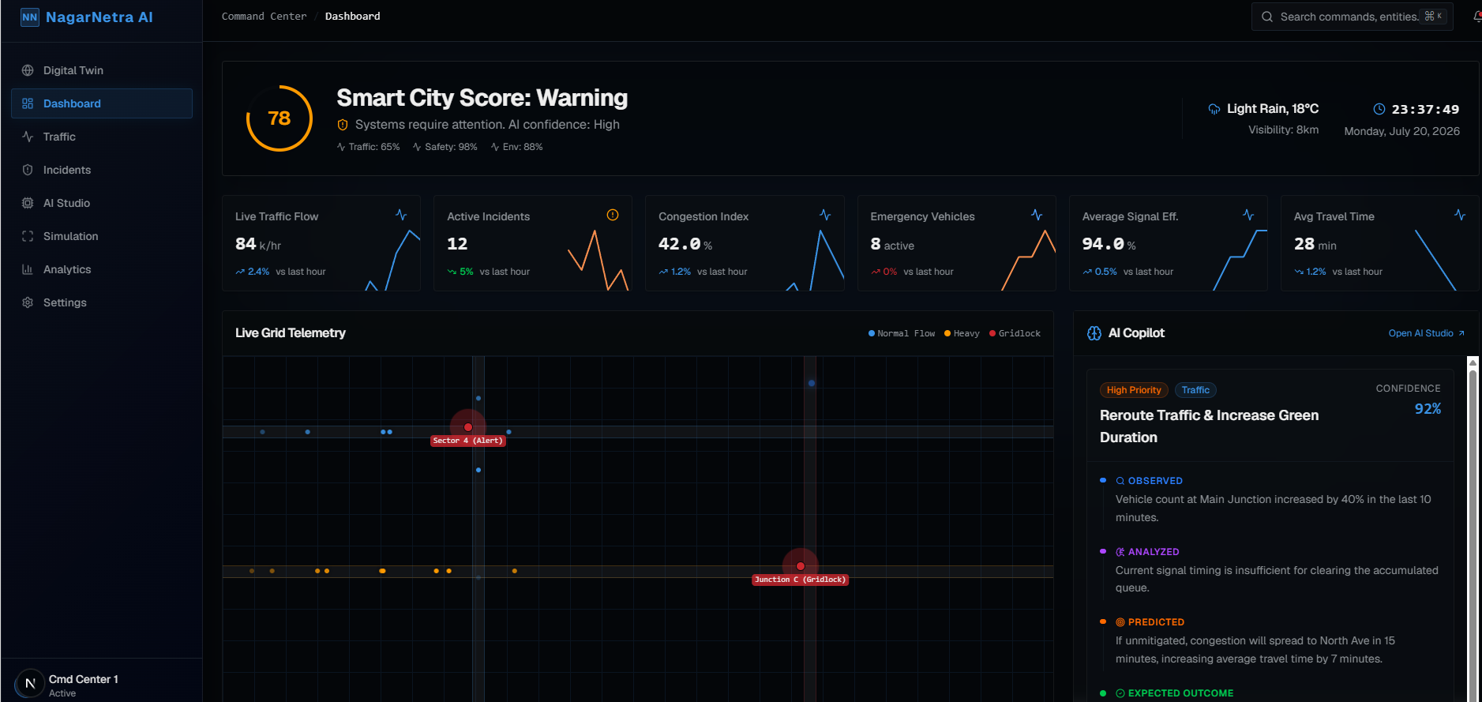Go to Command Center breadcrumb
This screenshot has height=702, width=1482.
[x=264, y=16]
